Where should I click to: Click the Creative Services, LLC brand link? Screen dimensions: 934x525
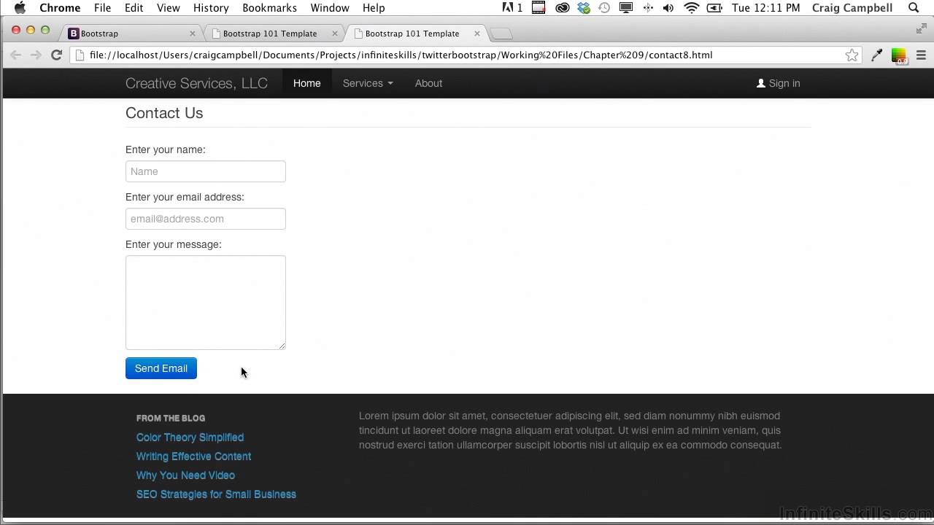(x=196, y=83)
